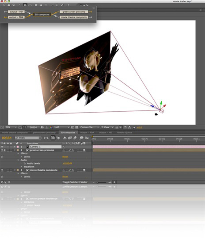
Task: Click the reset exposure icon
Action: [x=134, y=127]
